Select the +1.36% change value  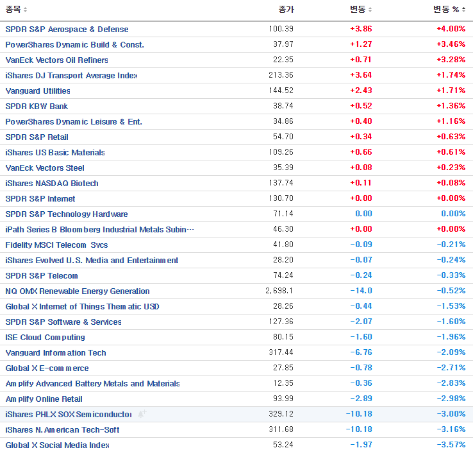pyautogui.click(x=451, y=106)
